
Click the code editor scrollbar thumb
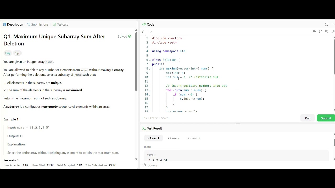pyautogui.click(x=334, y=57)
